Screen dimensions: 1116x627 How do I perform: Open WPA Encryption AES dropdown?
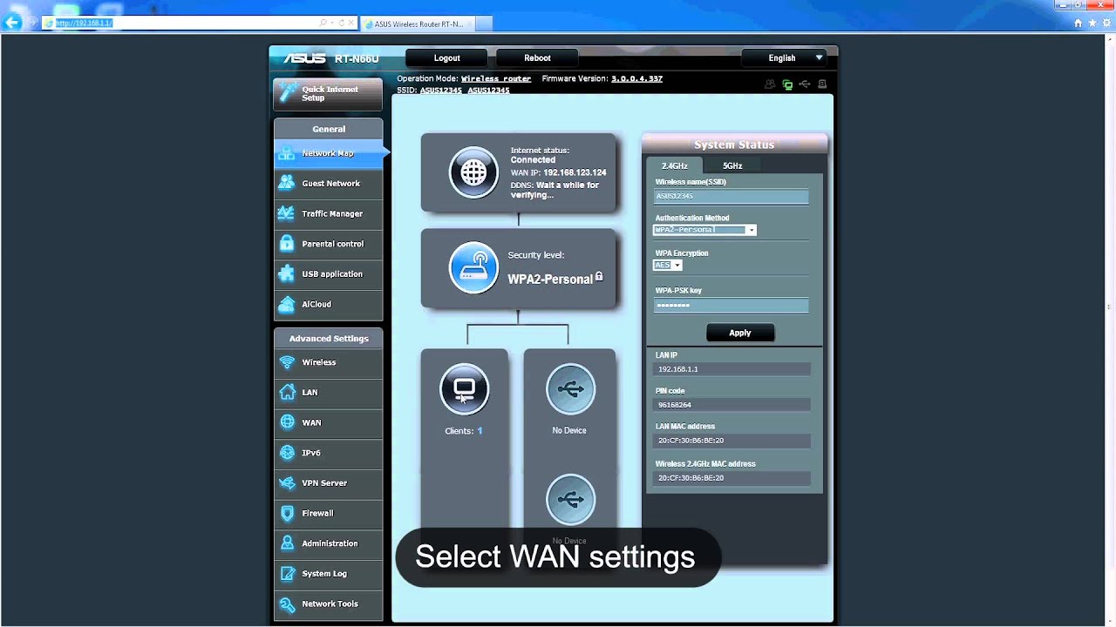[667, 266]
